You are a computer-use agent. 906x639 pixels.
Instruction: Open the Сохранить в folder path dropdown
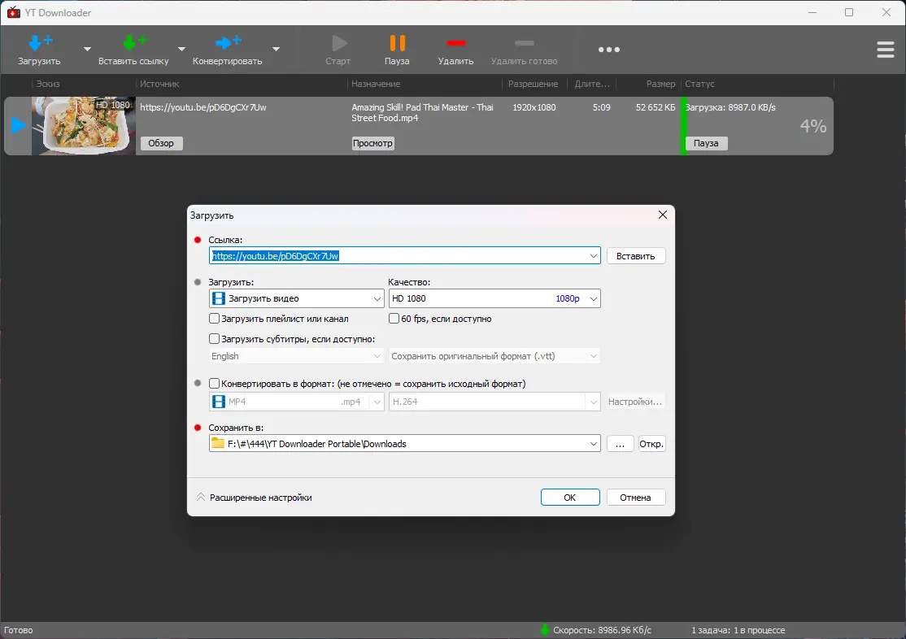[594, 444]
